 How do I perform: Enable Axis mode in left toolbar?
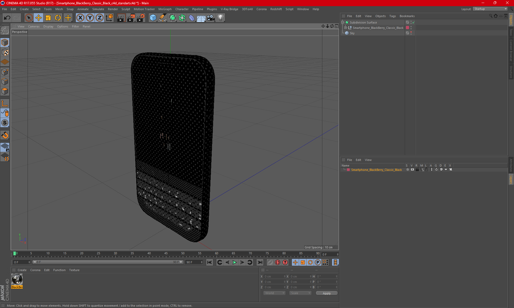[x=5, y=103]
